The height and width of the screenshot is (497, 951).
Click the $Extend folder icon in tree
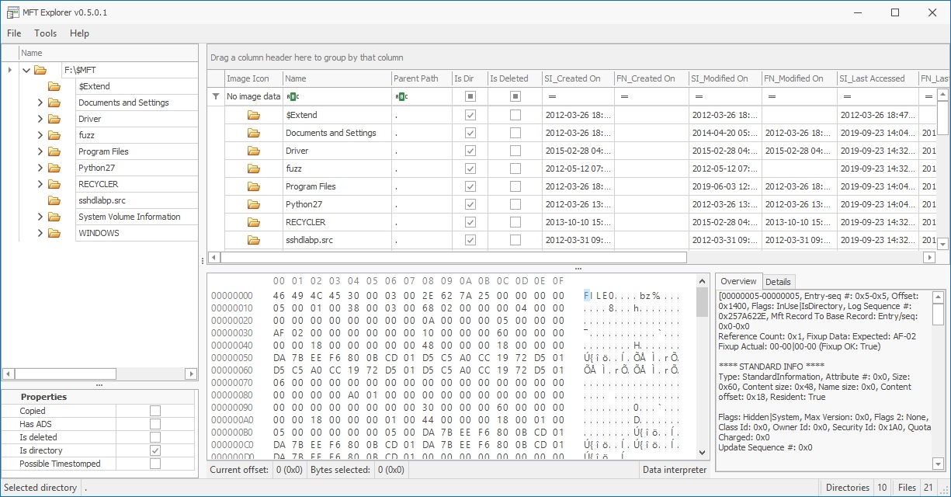(x=54, y=86)
